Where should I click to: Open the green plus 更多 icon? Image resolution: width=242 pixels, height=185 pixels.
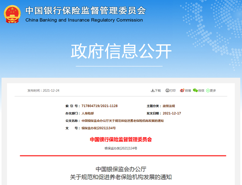pos(208,91)
